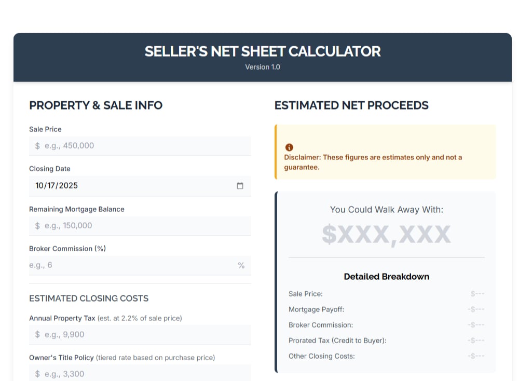Viewport: 532px width, 381px height.
Task: Click the Seller's Net Sheet Calculator title
Action: 263,51
